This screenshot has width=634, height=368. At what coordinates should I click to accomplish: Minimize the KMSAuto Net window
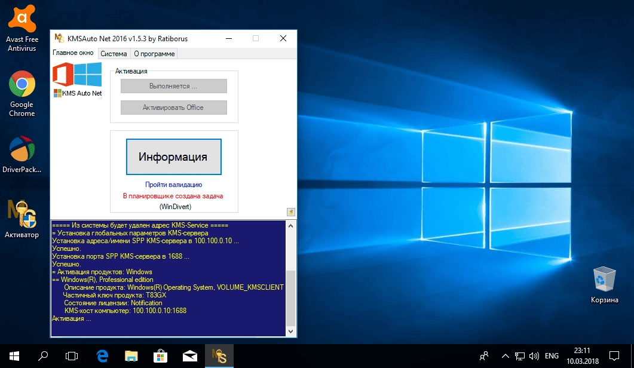click(228, 38)
